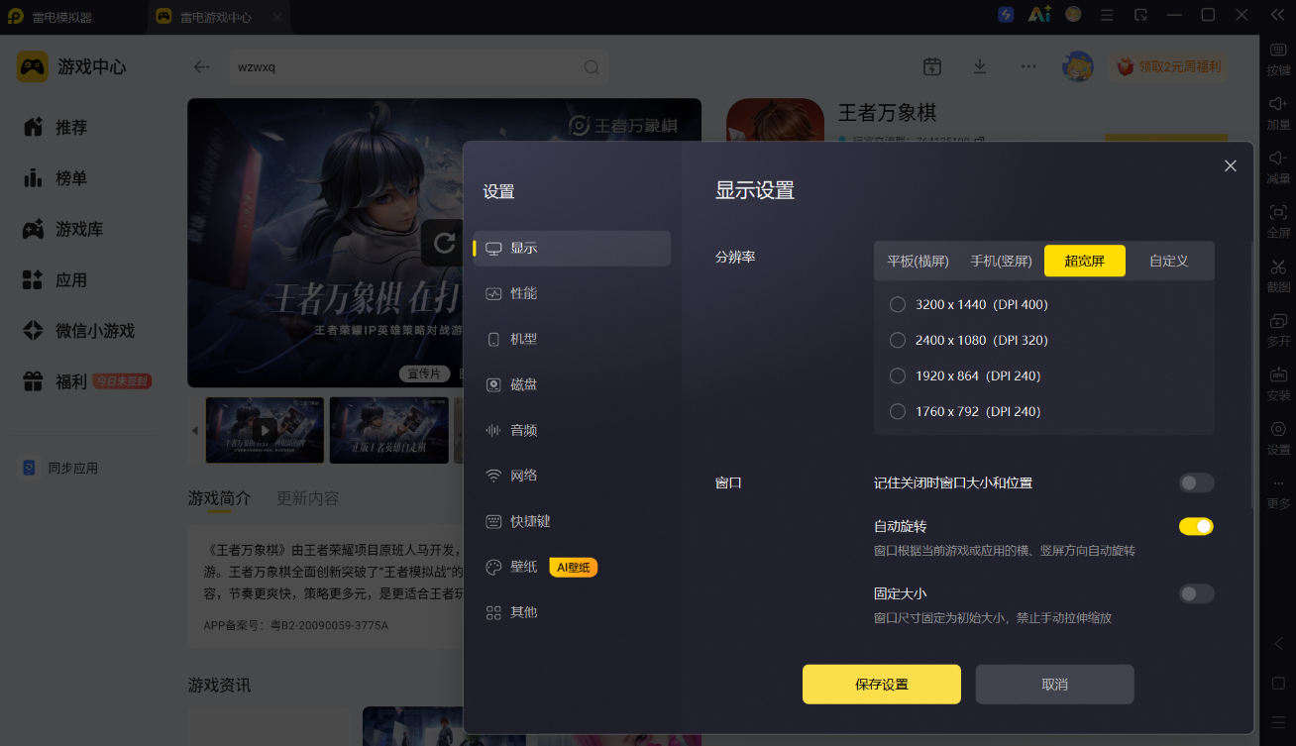Open the 快捷键 settings section
Screen dimensions: 1296x746
[572, 521]
